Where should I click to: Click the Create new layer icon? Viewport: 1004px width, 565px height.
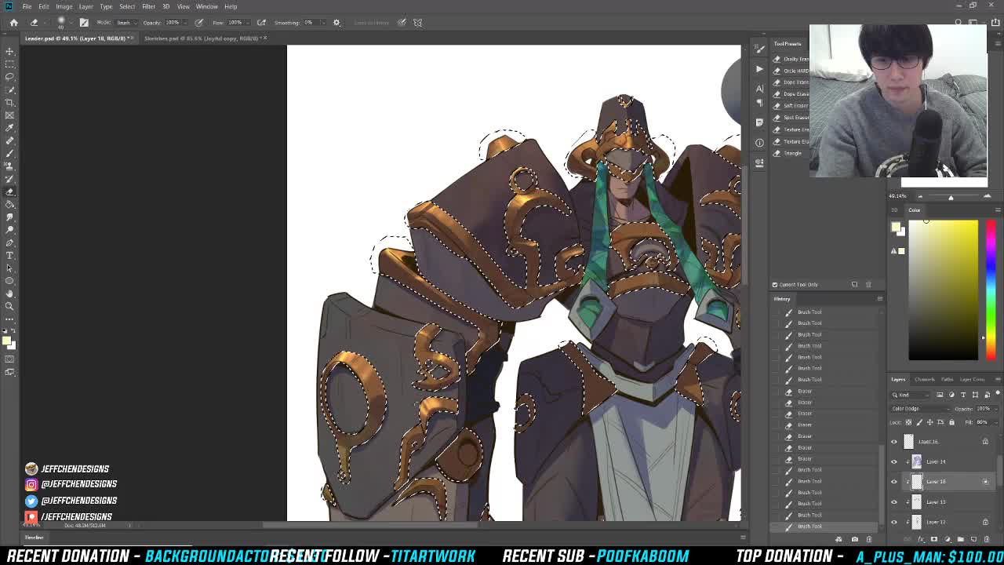974,539
